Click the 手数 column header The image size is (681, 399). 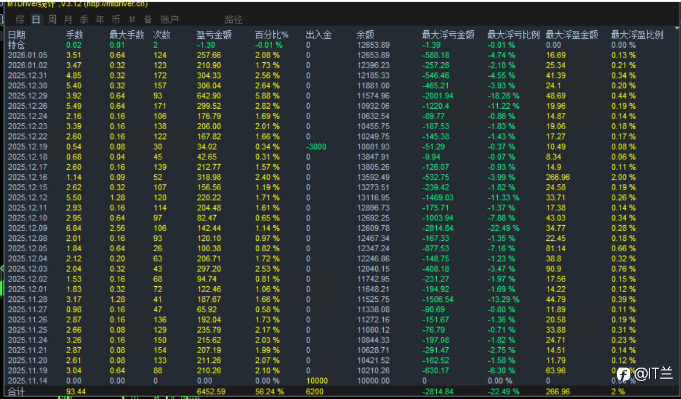point(74,35)
